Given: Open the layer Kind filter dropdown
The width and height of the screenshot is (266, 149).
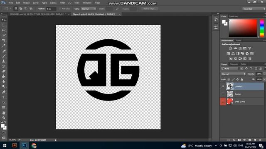Looking at the screenshot, I should (229, 68).
